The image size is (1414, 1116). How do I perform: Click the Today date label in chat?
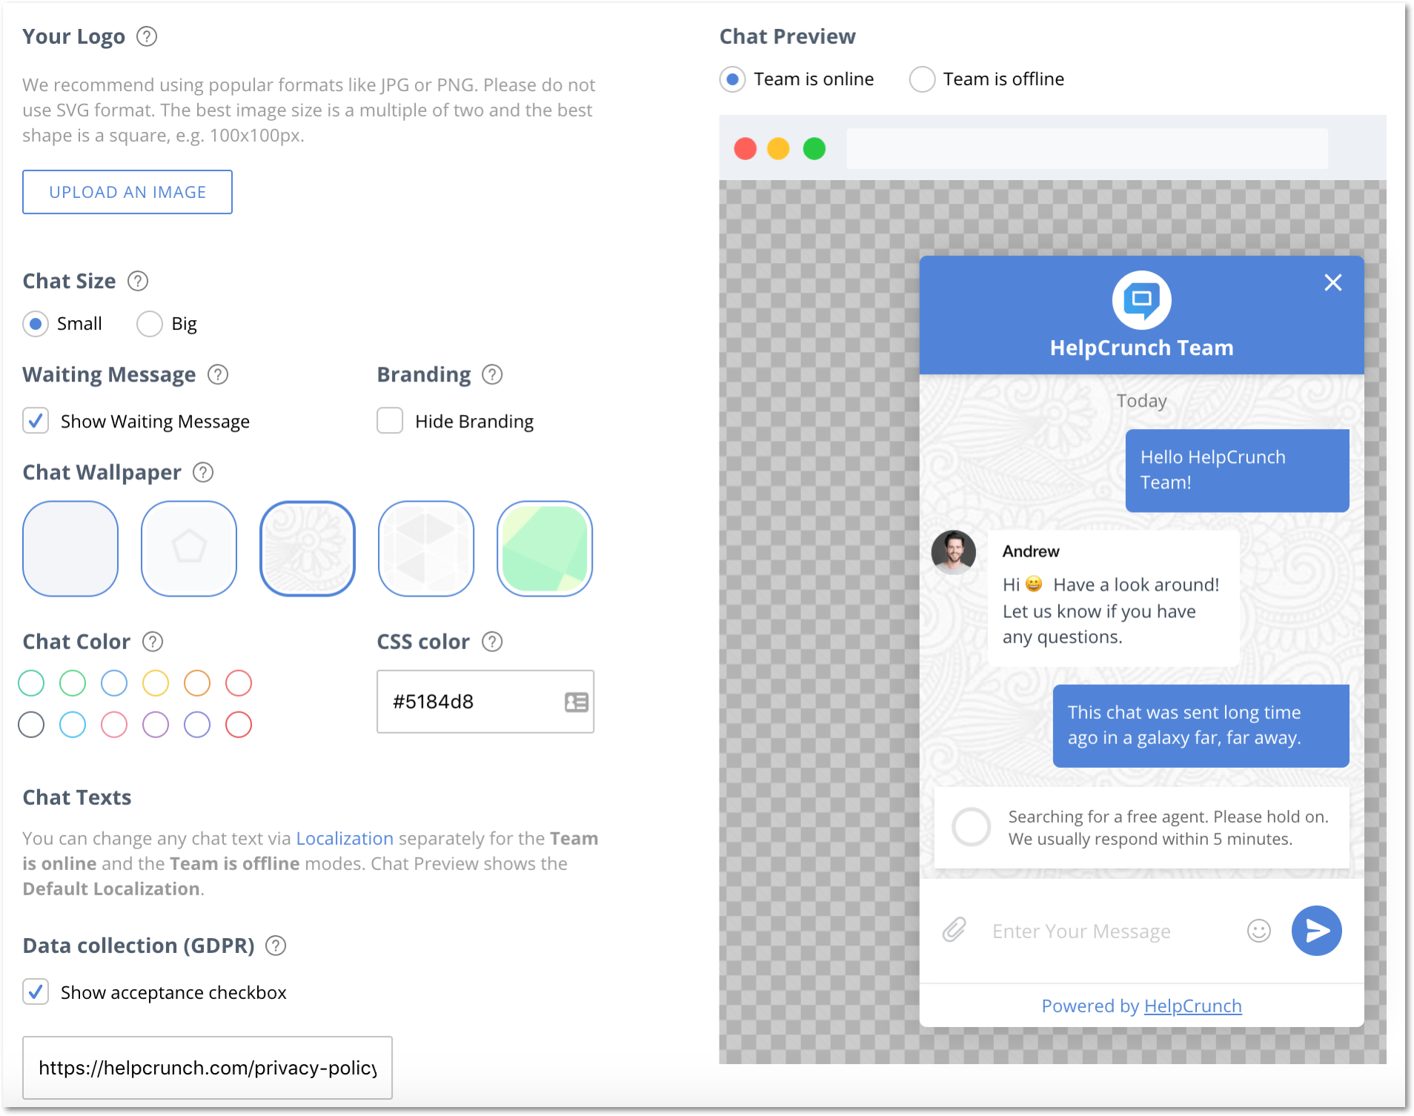pyautogui.click(x=1141, y=401)
